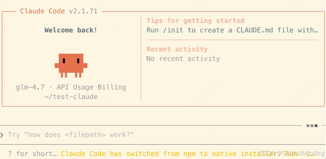Click the "Run /init to create a CLAUDE.md" tip
Viewport: 326px width, 159px height.
click(x=232, y=30)
